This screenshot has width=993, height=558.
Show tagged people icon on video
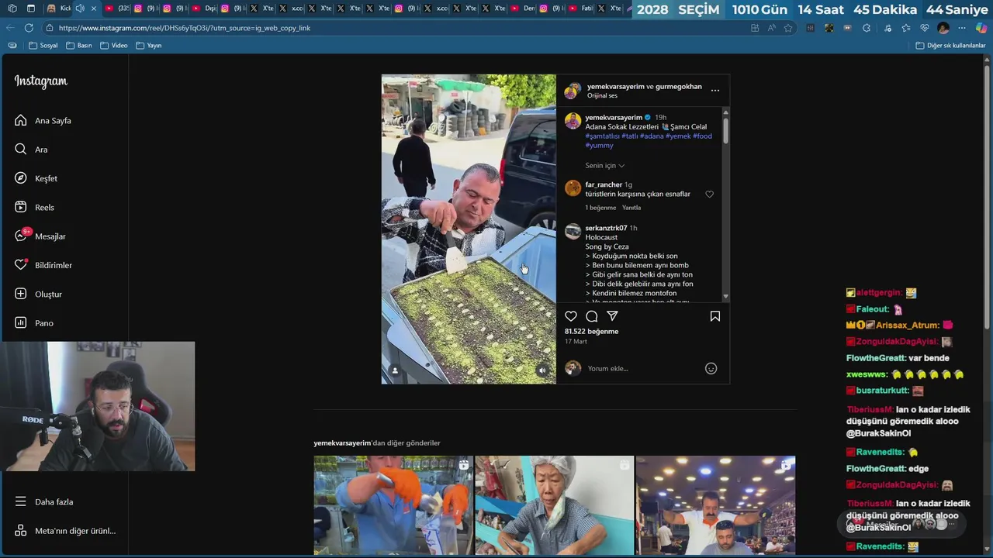click(395, 371)
